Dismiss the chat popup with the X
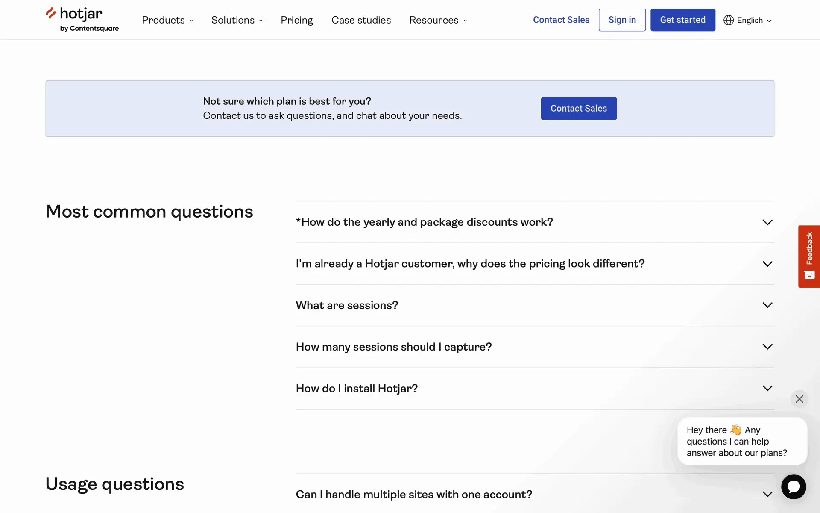The height and width of the screenshot is (513, 820). tap(799, 399)
